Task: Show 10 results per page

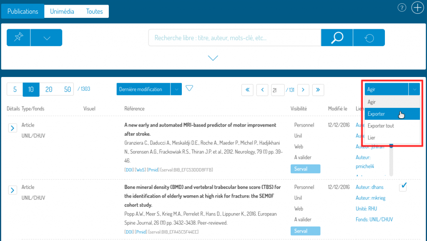Action: 31,89
